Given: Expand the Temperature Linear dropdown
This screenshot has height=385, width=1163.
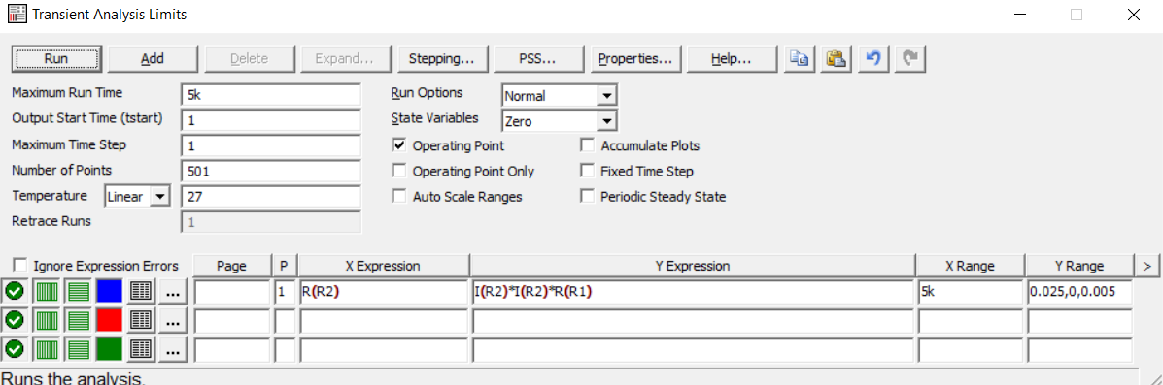Looking at the screenshot, I should pos(138,196).
